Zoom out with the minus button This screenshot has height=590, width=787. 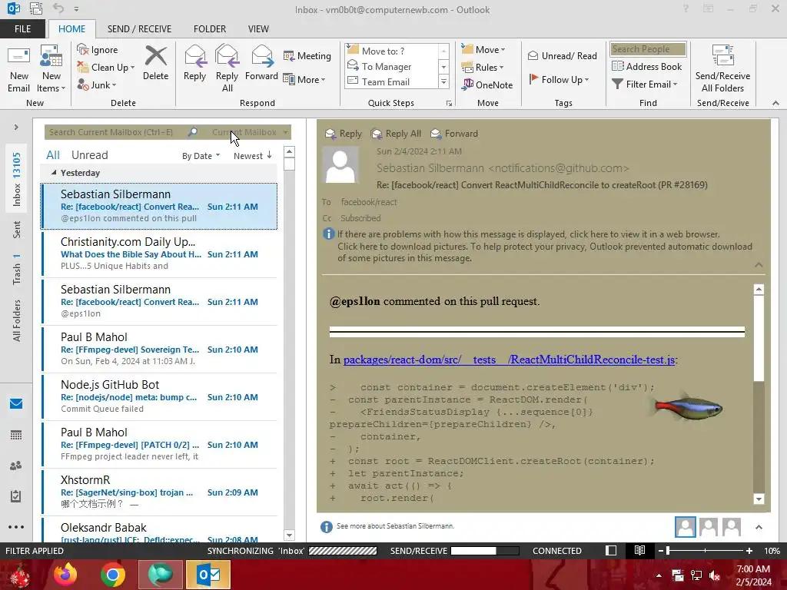(660, 550)
